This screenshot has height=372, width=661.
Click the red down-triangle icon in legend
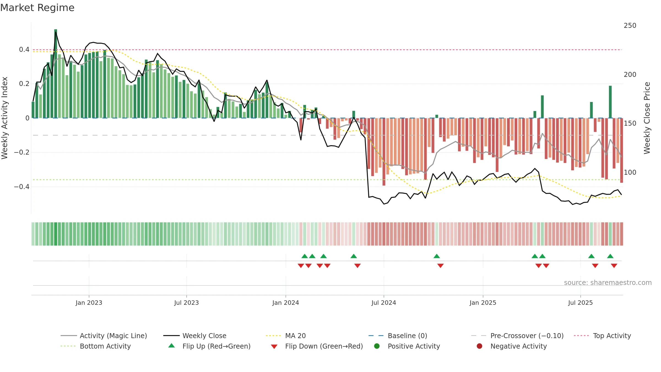pyautogui.click(x=274, y=347)
